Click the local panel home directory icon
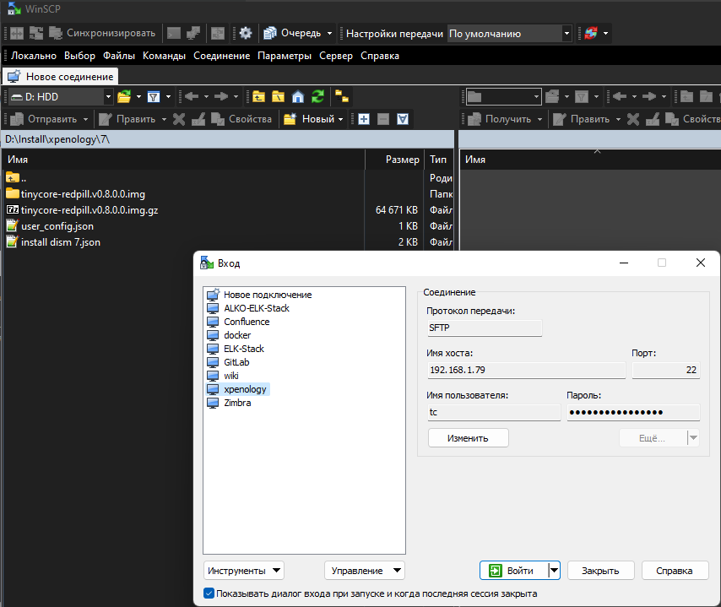 pyautogui.click(x=297, y=97)
